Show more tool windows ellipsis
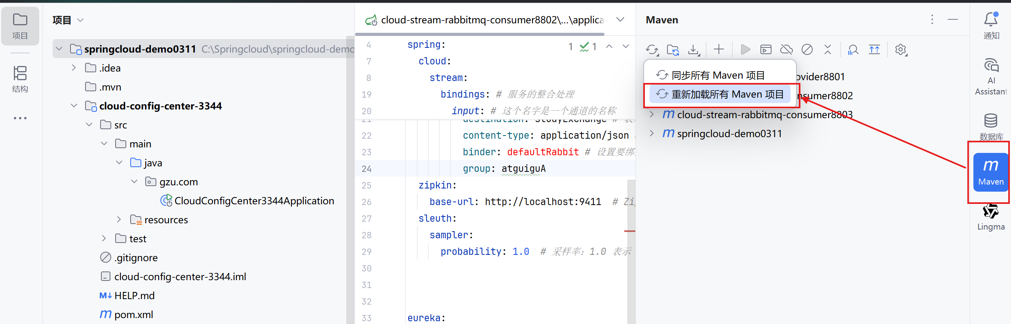The height and width of the screenshot is (324, 1011). tap(20, 118)
